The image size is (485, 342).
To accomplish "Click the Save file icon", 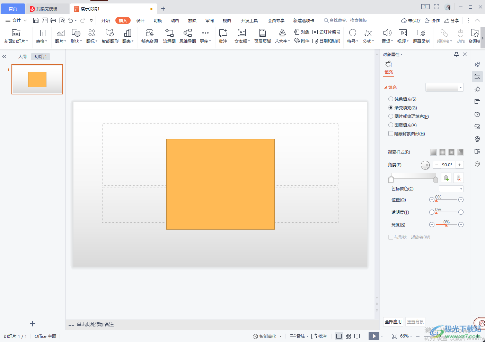I will pyautogui.click(x=36, y=20).
